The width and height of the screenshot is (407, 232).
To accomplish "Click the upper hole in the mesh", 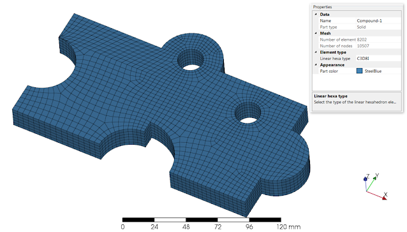I will (x=191, y=60).
